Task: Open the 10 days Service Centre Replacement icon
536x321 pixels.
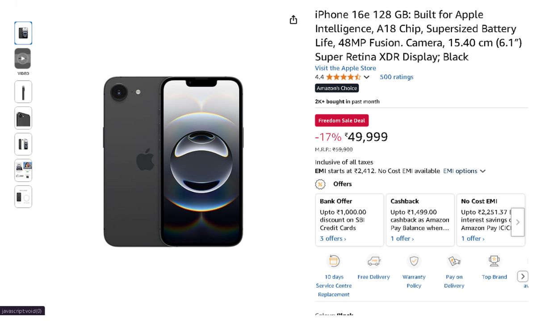Action: [334, 261]
